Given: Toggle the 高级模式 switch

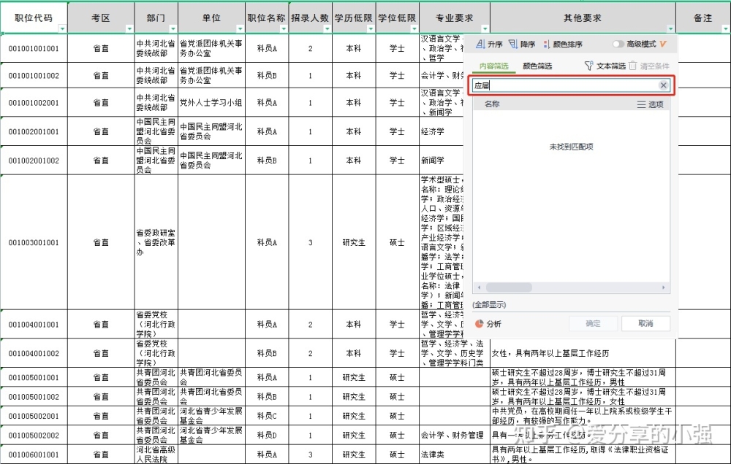Looking at the screenshot, I should (618, 44).
